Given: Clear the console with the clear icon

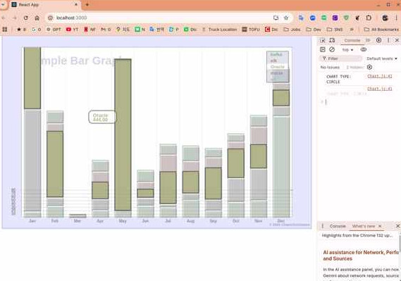Looking at the screenshot, I should 332,49.
